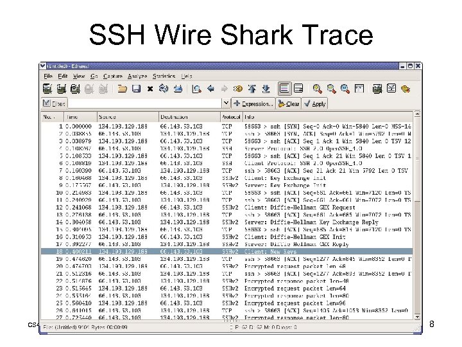Edit capture filters toolbar icon
Viewport: 462px width, 347px height.
pos(377,89)
